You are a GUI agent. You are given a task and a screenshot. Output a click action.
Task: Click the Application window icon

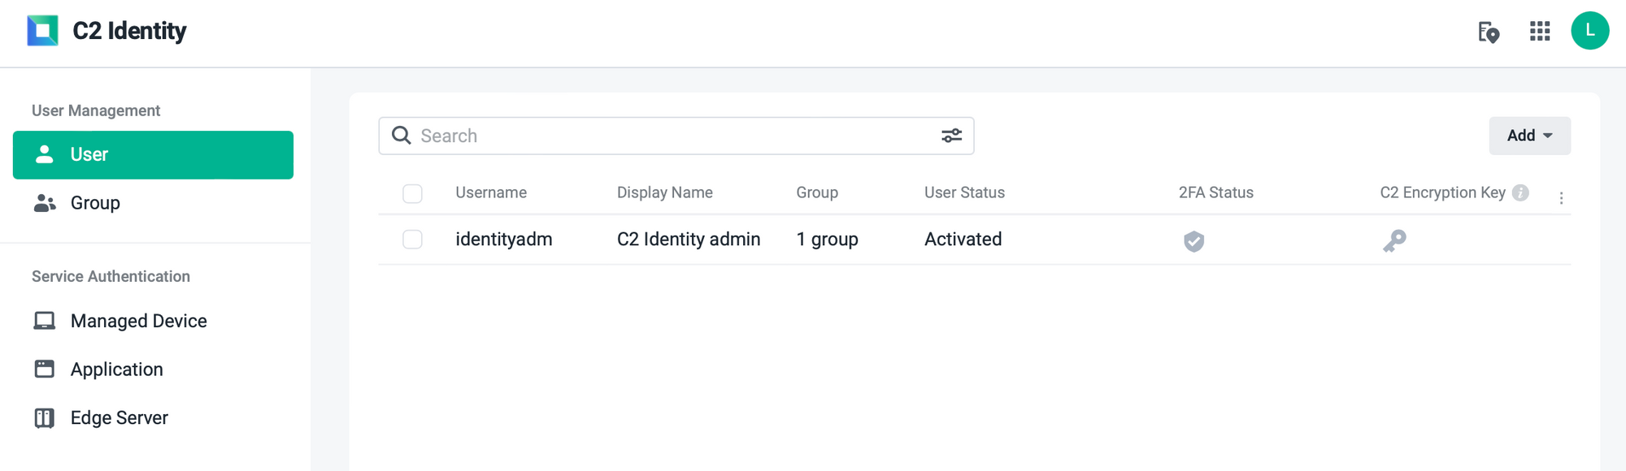45,369
